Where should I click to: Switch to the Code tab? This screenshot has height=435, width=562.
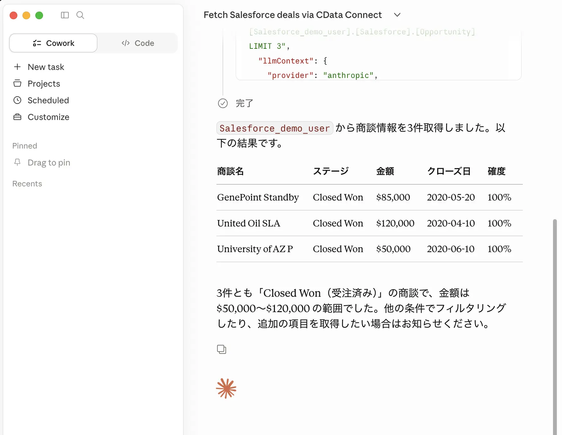pyautogui.click(x=138, y=43)
